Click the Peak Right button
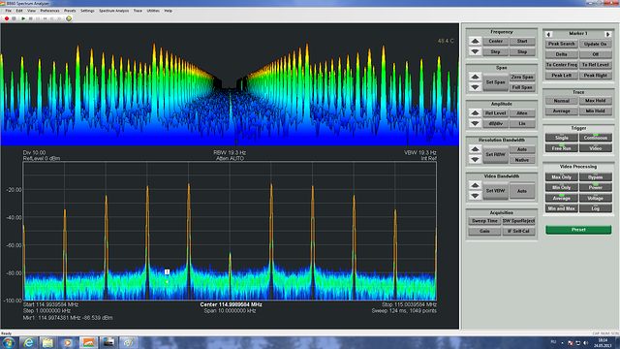Viewport: 620px width, 349px height. coord(596,76)
